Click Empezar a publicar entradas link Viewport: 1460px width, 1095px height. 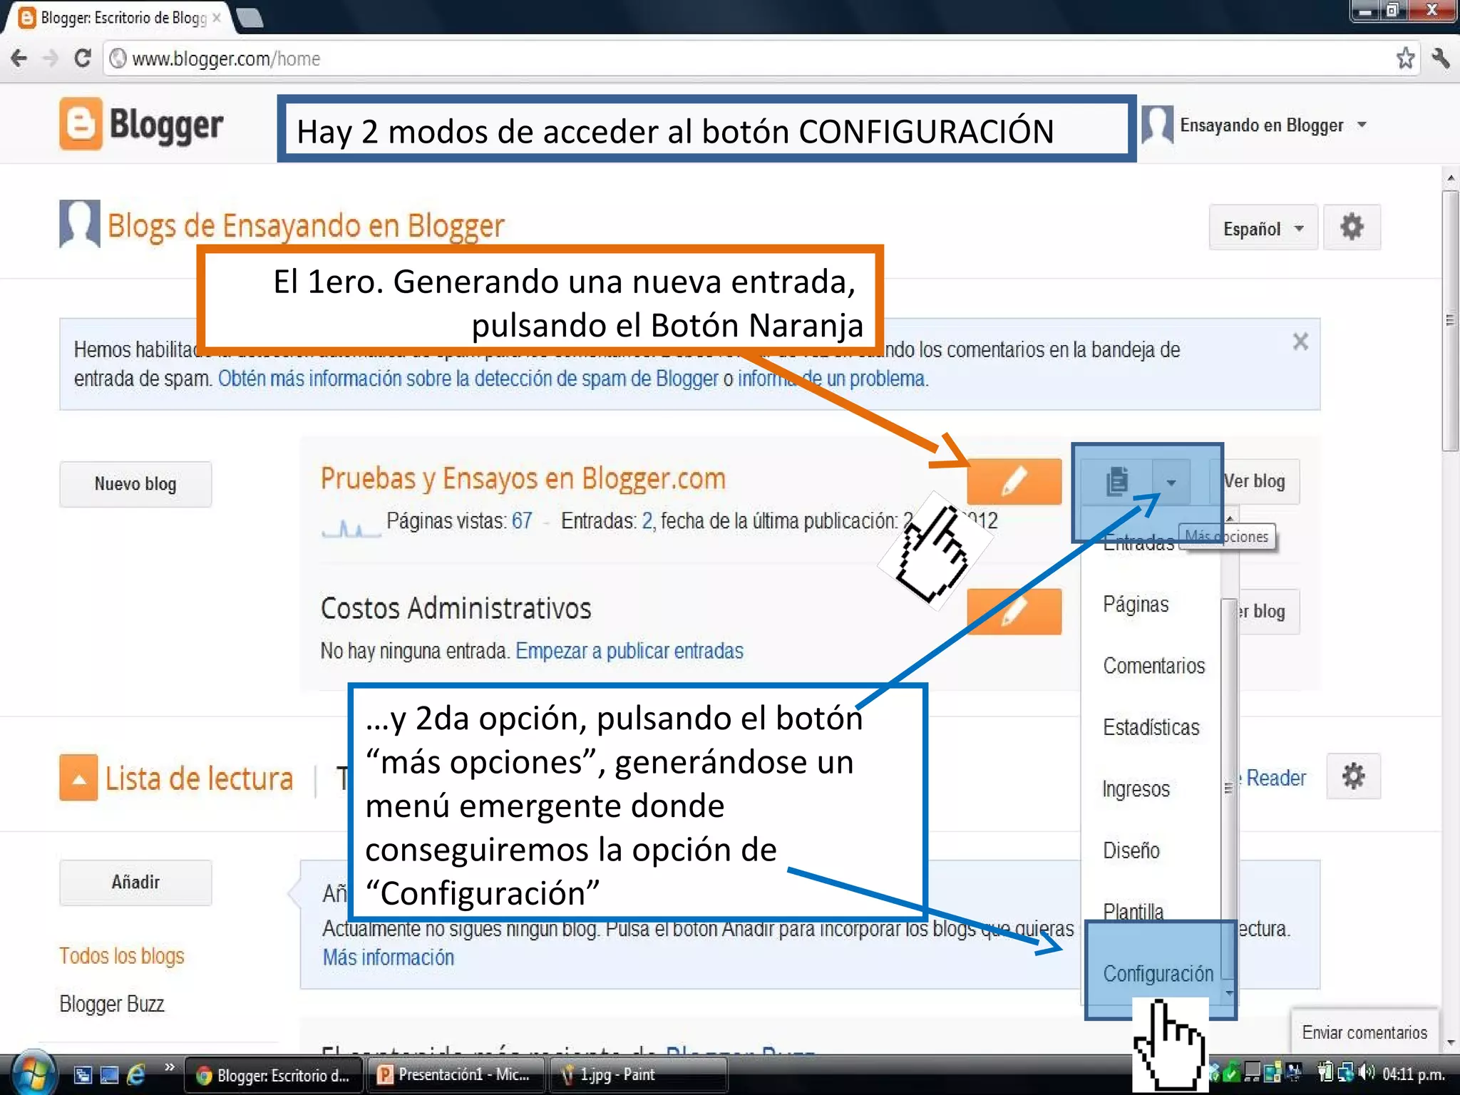[629, 651]
